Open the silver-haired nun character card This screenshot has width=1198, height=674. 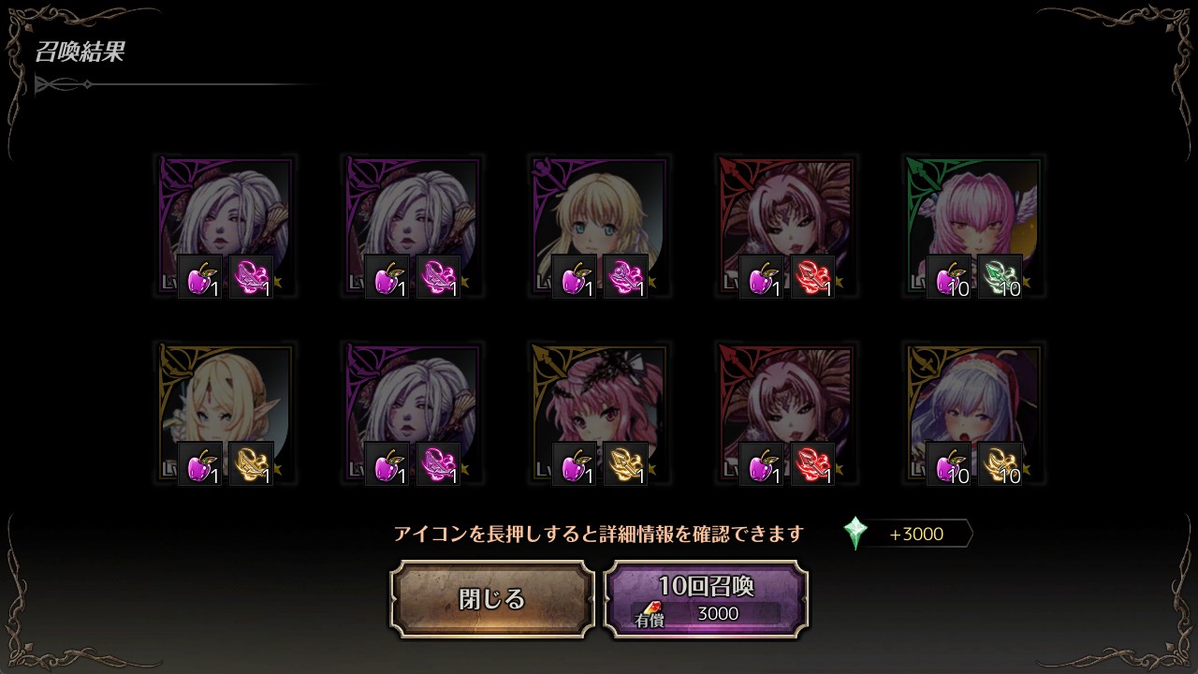(x=973, y=414)
